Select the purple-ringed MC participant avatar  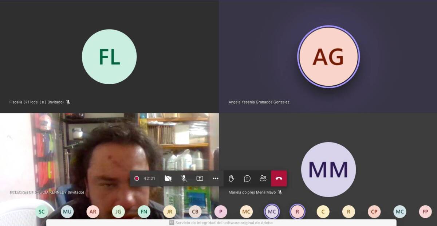point(272,211)
